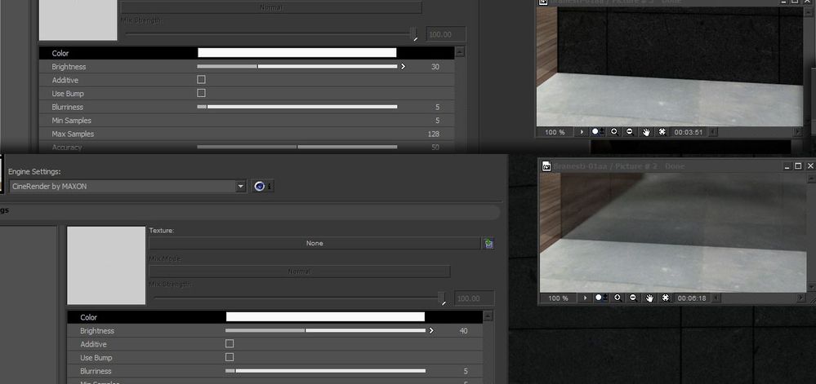Screen dimensions: 816x384
Task: Enable the Additive checkbox in upper panel
Action: [202, 80]
